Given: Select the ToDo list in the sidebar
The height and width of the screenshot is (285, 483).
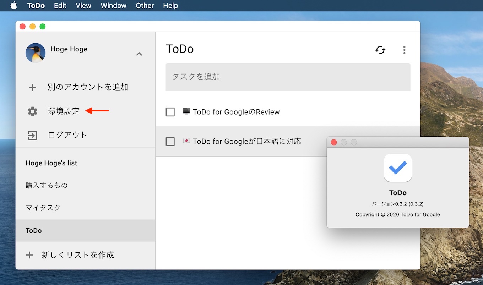Looking at the screenshot, I should tap(85, 230).
